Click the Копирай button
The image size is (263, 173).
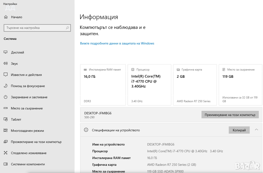tap(239, 130)
